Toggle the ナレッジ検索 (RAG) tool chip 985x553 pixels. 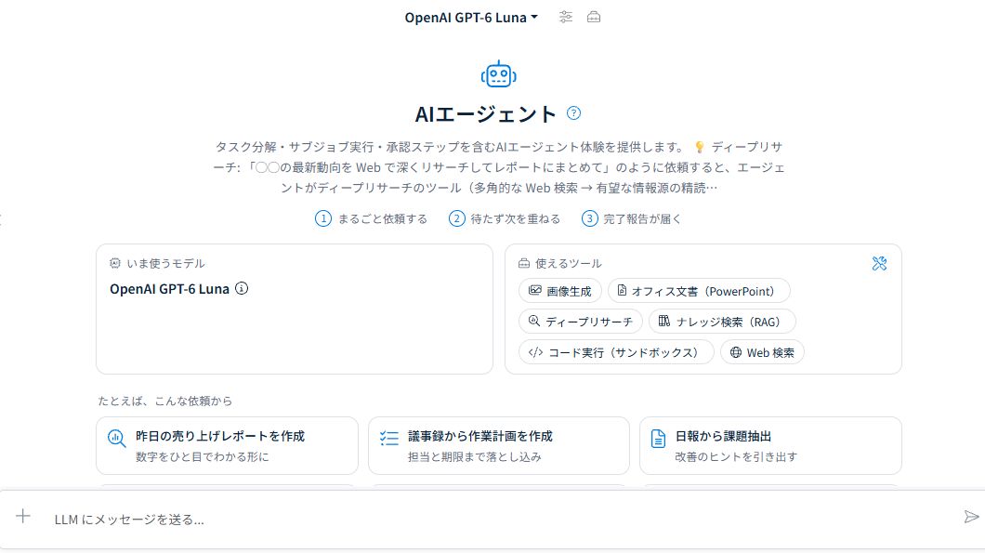[x=722, y=322]
